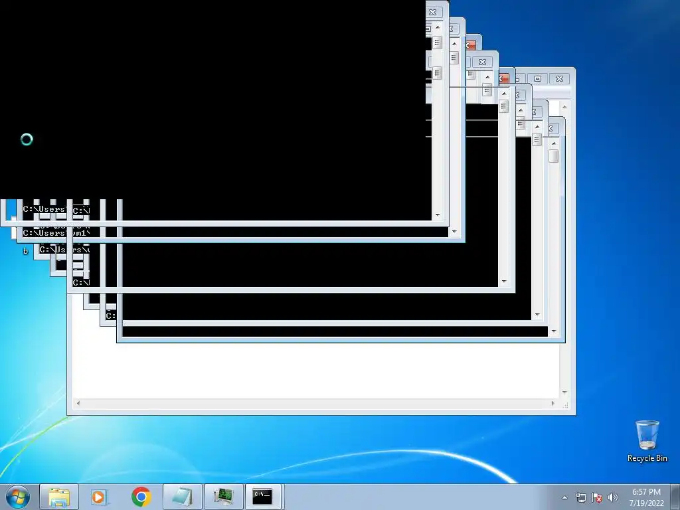
Task: Open the 6:57 PM clock and calendar
Action: point(646,497)
